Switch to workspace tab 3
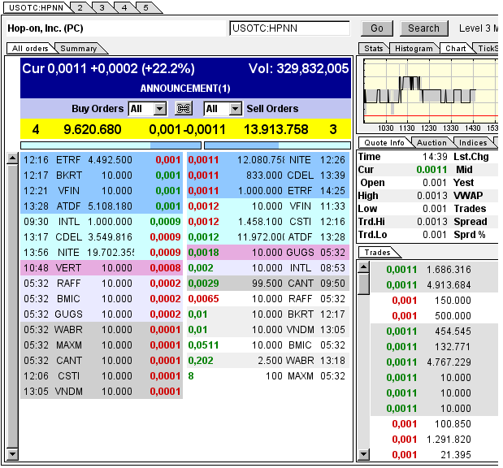 102,7
